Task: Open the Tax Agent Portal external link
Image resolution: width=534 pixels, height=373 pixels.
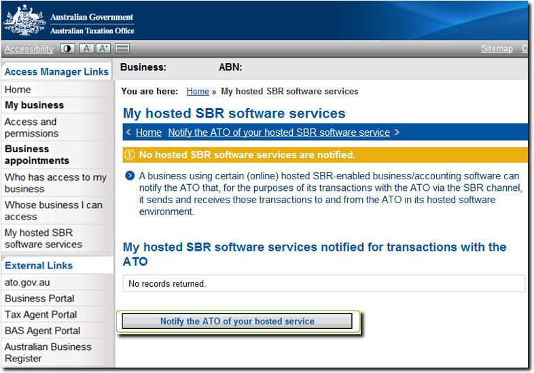Action: [41, 315]
